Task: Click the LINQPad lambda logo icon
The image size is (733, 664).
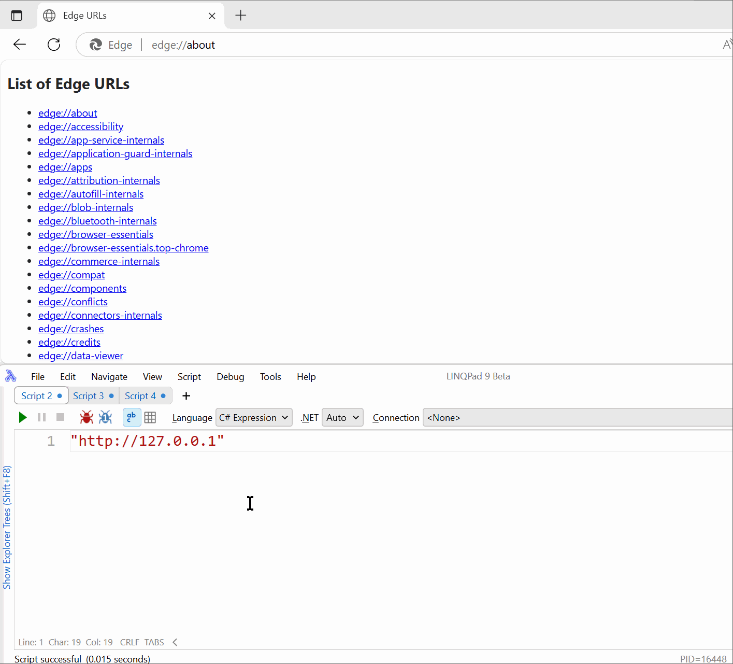Action: pos(10,376)
